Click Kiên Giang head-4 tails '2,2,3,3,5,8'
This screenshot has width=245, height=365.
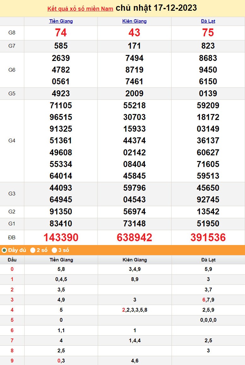tap(135, 310)
